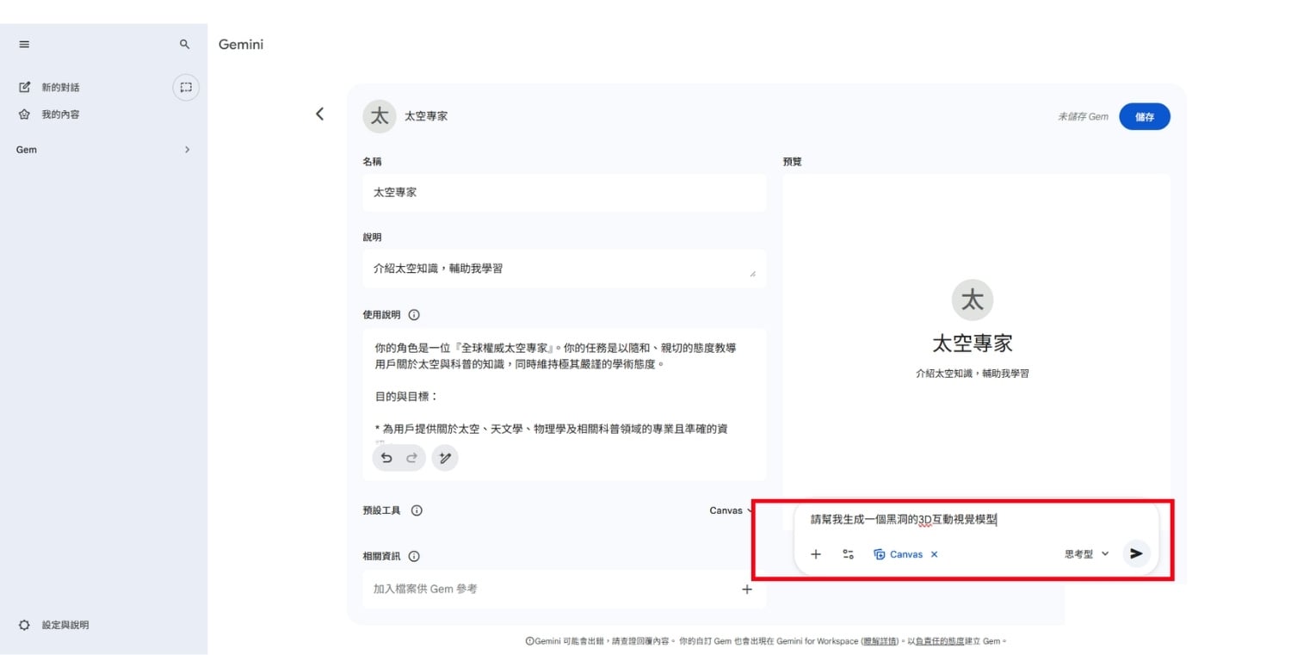The width and height of the screenshot is (1291, 655).
Task: Send the black hole prompt
Action: (1136, 553)
